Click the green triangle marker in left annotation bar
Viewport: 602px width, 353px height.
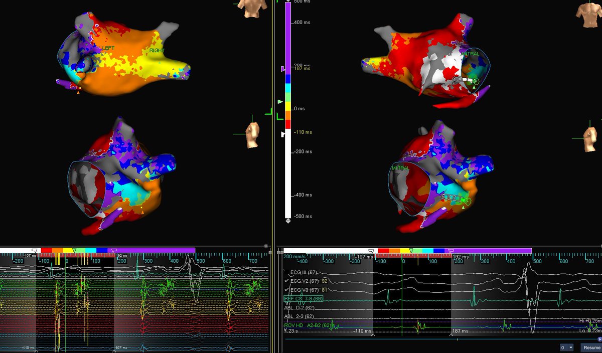tap(74, 250)
